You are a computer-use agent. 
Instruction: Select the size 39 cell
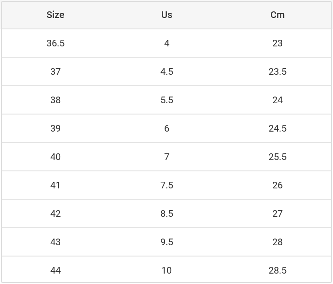pos(55,128)
